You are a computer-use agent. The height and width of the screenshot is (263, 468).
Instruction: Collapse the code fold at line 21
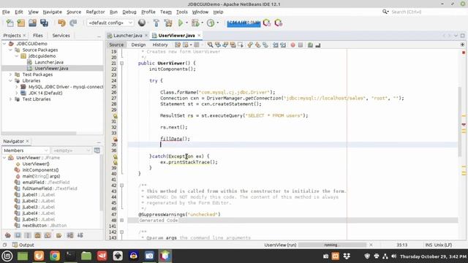point(122,64)
